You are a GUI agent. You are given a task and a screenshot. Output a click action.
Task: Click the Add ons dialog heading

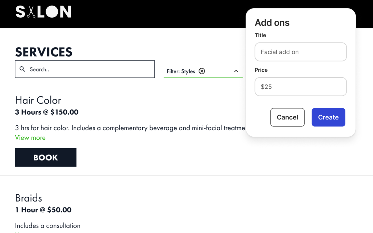pyautogui.click(x=272, y=23)
